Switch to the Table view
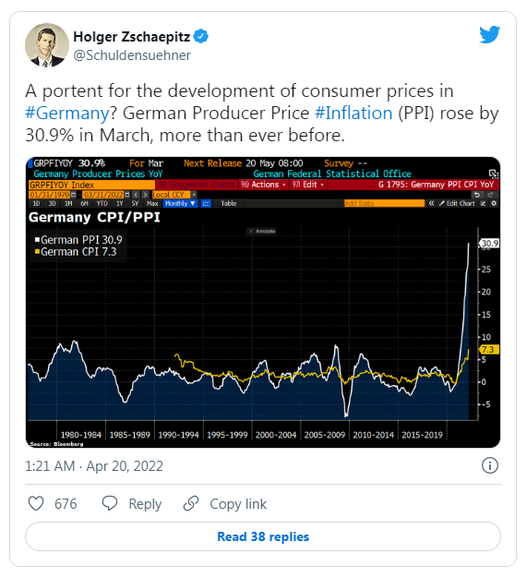 (229, 203)
